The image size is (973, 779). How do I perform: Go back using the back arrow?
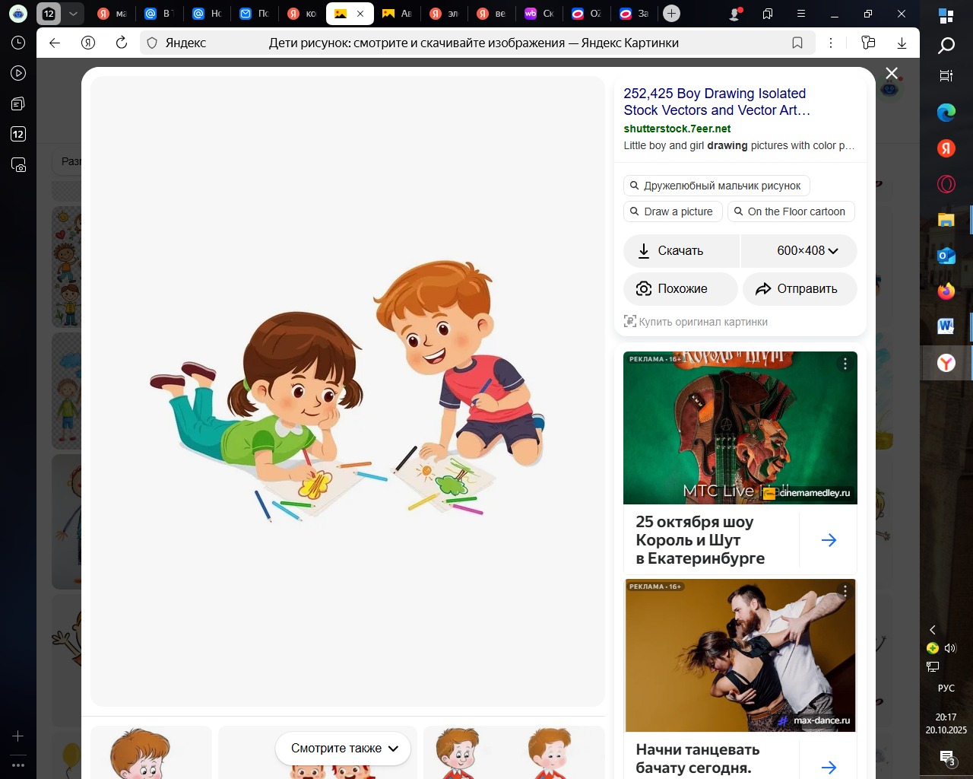tap(55, 43)
